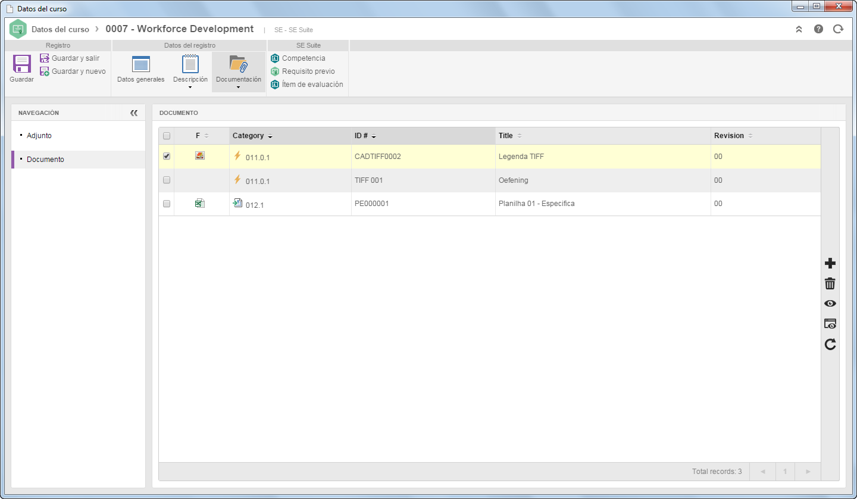Viewport: 857px width, 499px height.
Task: Click the refresh icon in header
Action: 838,29
